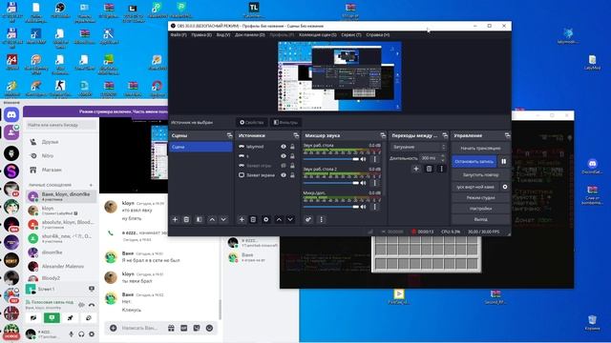Move source up in Sources panel
Image resolution: width=611 pixels, height=343 pixels.
(x=279, y=220)
